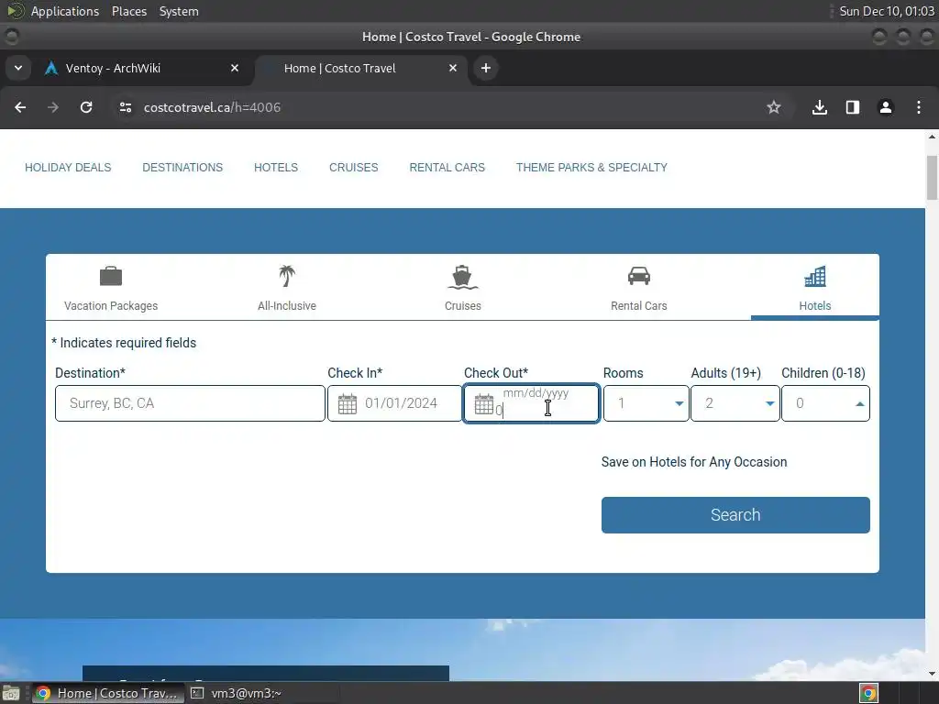The width and height of the screenshot is (939, 704).
Task: Select the Hotels search tab
Action: point(814,289)
